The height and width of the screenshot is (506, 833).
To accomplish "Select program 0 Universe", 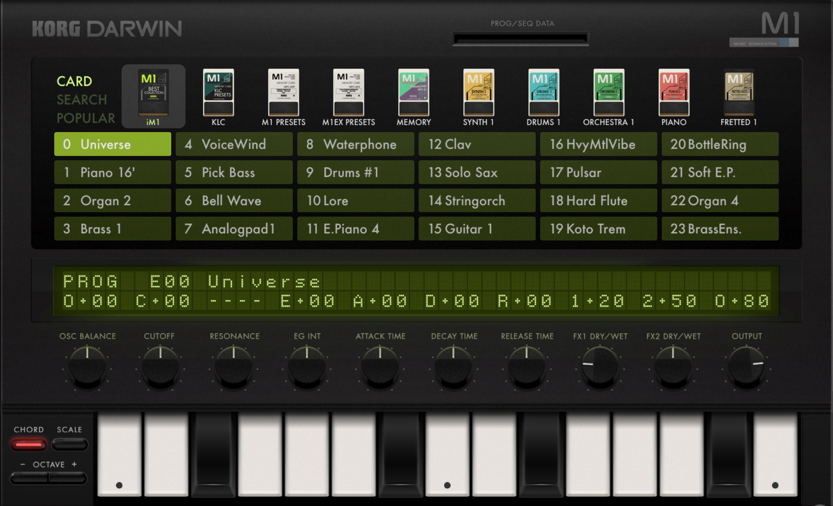I will click(x=113, y=144).
